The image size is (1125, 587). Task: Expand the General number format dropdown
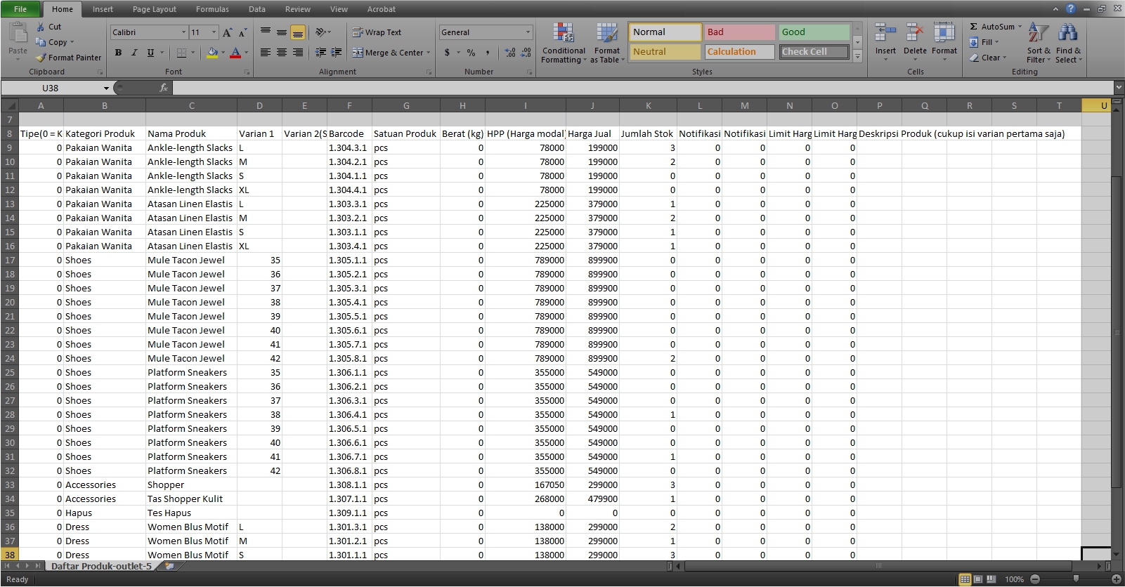point(528,32)
